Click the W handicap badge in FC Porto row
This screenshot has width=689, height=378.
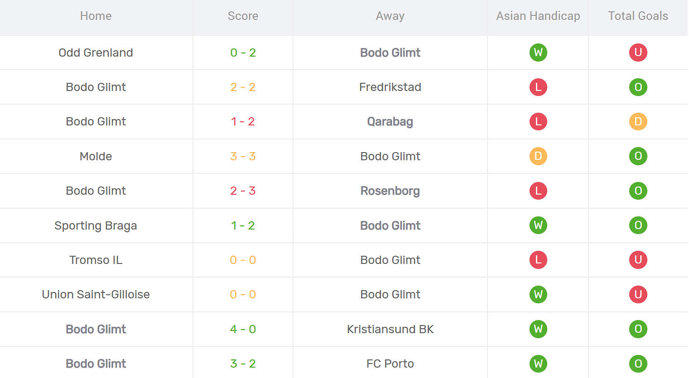coord(538,364)
